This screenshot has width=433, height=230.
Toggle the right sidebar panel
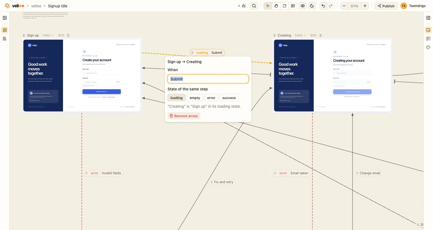tap(428, 18)
